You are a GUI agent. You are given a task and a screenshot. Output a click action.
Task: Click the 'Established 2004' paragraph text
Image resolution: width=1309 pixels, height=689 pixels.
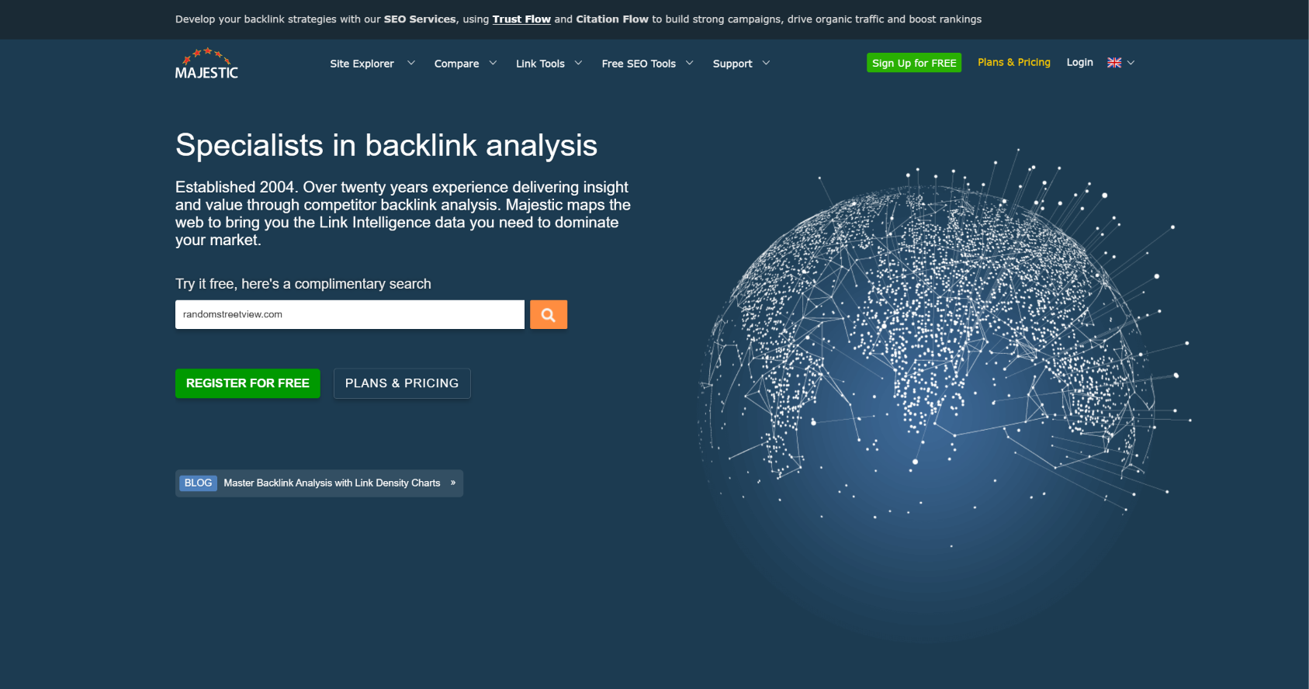coord(403,213)
